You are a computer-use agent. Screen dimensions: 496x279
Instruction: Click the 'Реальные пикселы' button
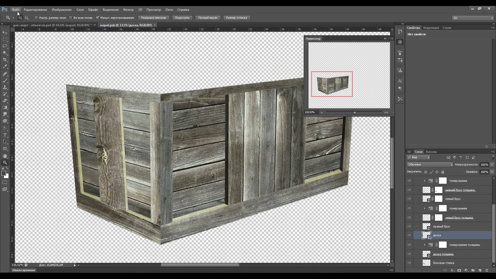[153, 17]
